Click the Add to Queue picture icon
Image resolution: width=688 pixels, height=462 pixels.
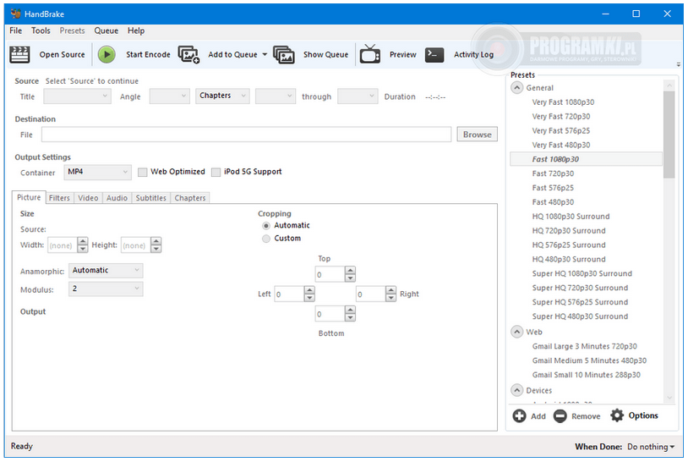188,54
